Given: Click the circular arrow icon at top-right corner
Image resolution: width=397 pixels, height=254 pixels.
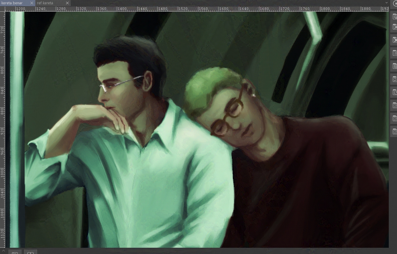Looking at the screenshot, I should pos(395,3).
